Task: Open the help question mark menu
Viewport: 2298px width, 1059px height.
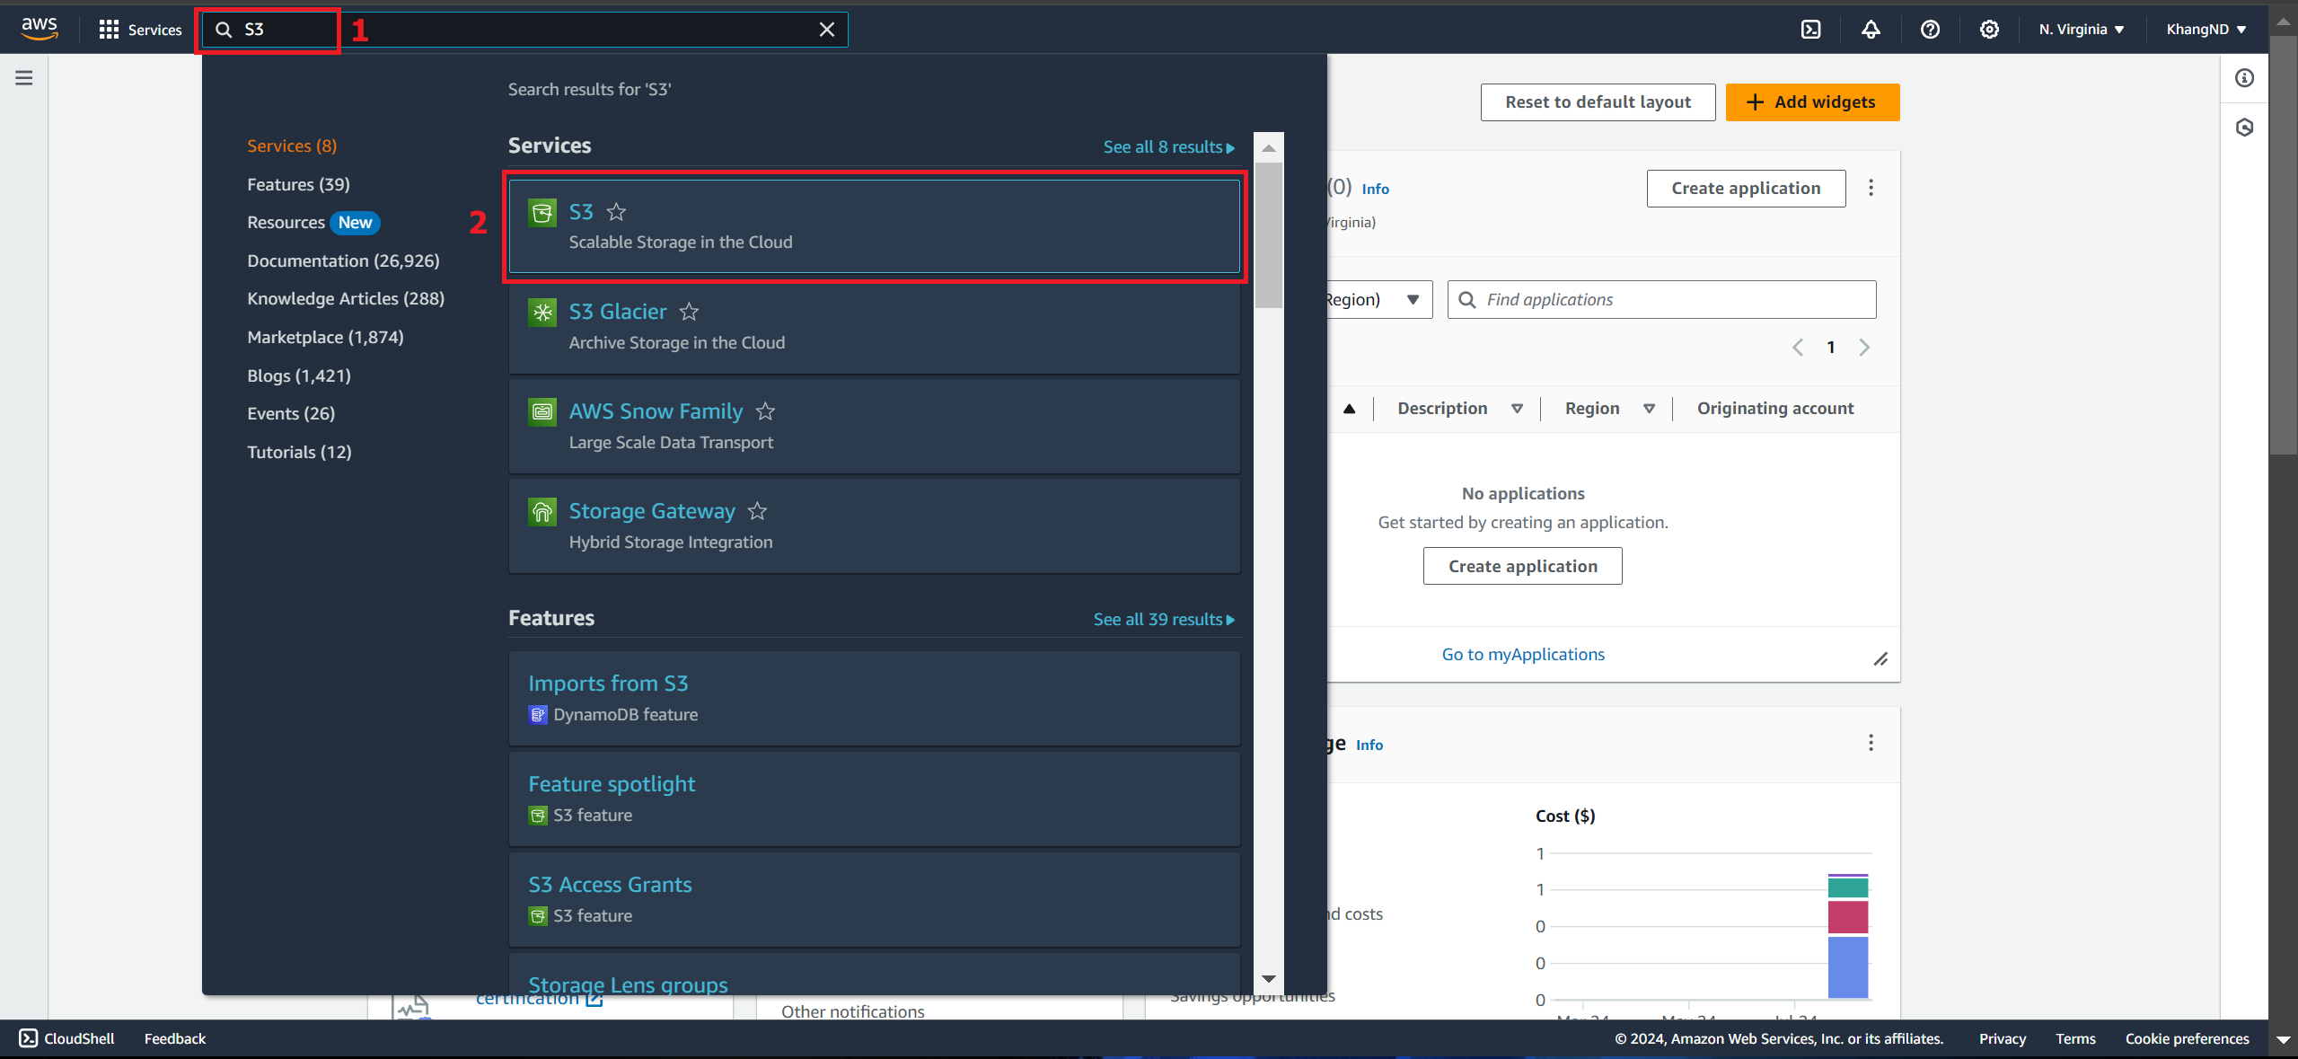Action: pos(1930,30)
